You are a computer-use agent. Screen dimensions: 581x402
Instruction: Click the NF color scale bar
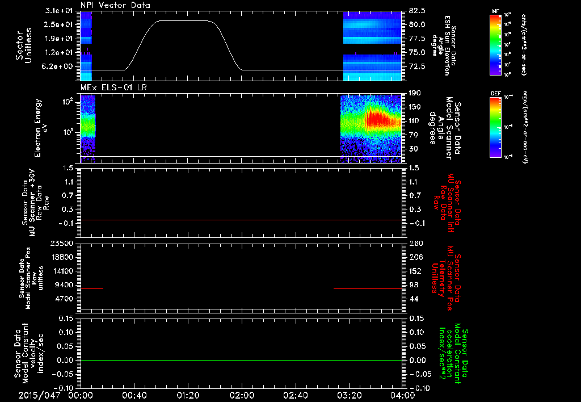496,44
